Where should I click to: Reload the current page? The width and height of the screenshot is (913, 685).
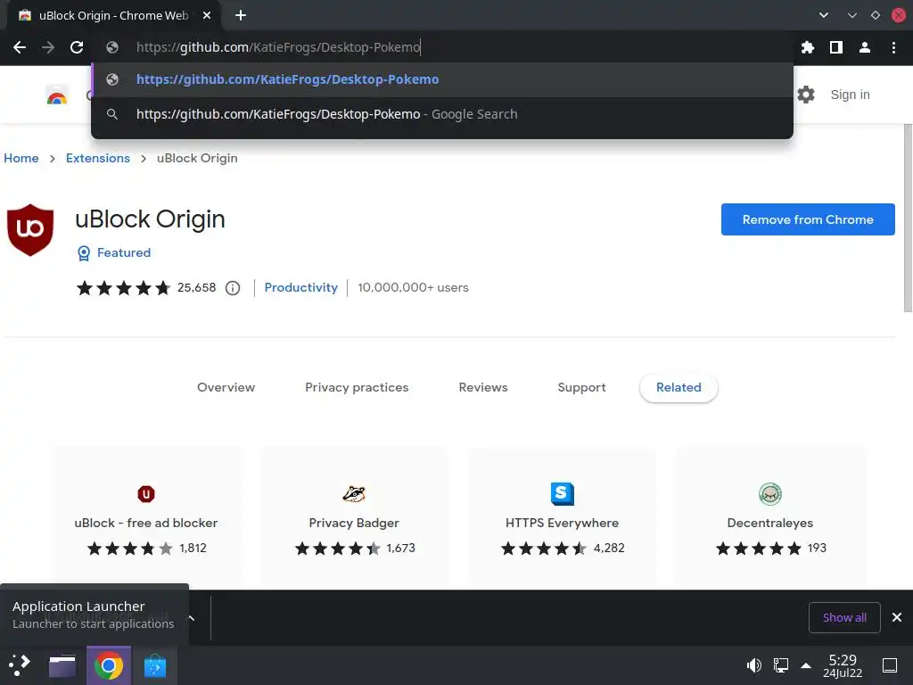click(x=77, y=47)
